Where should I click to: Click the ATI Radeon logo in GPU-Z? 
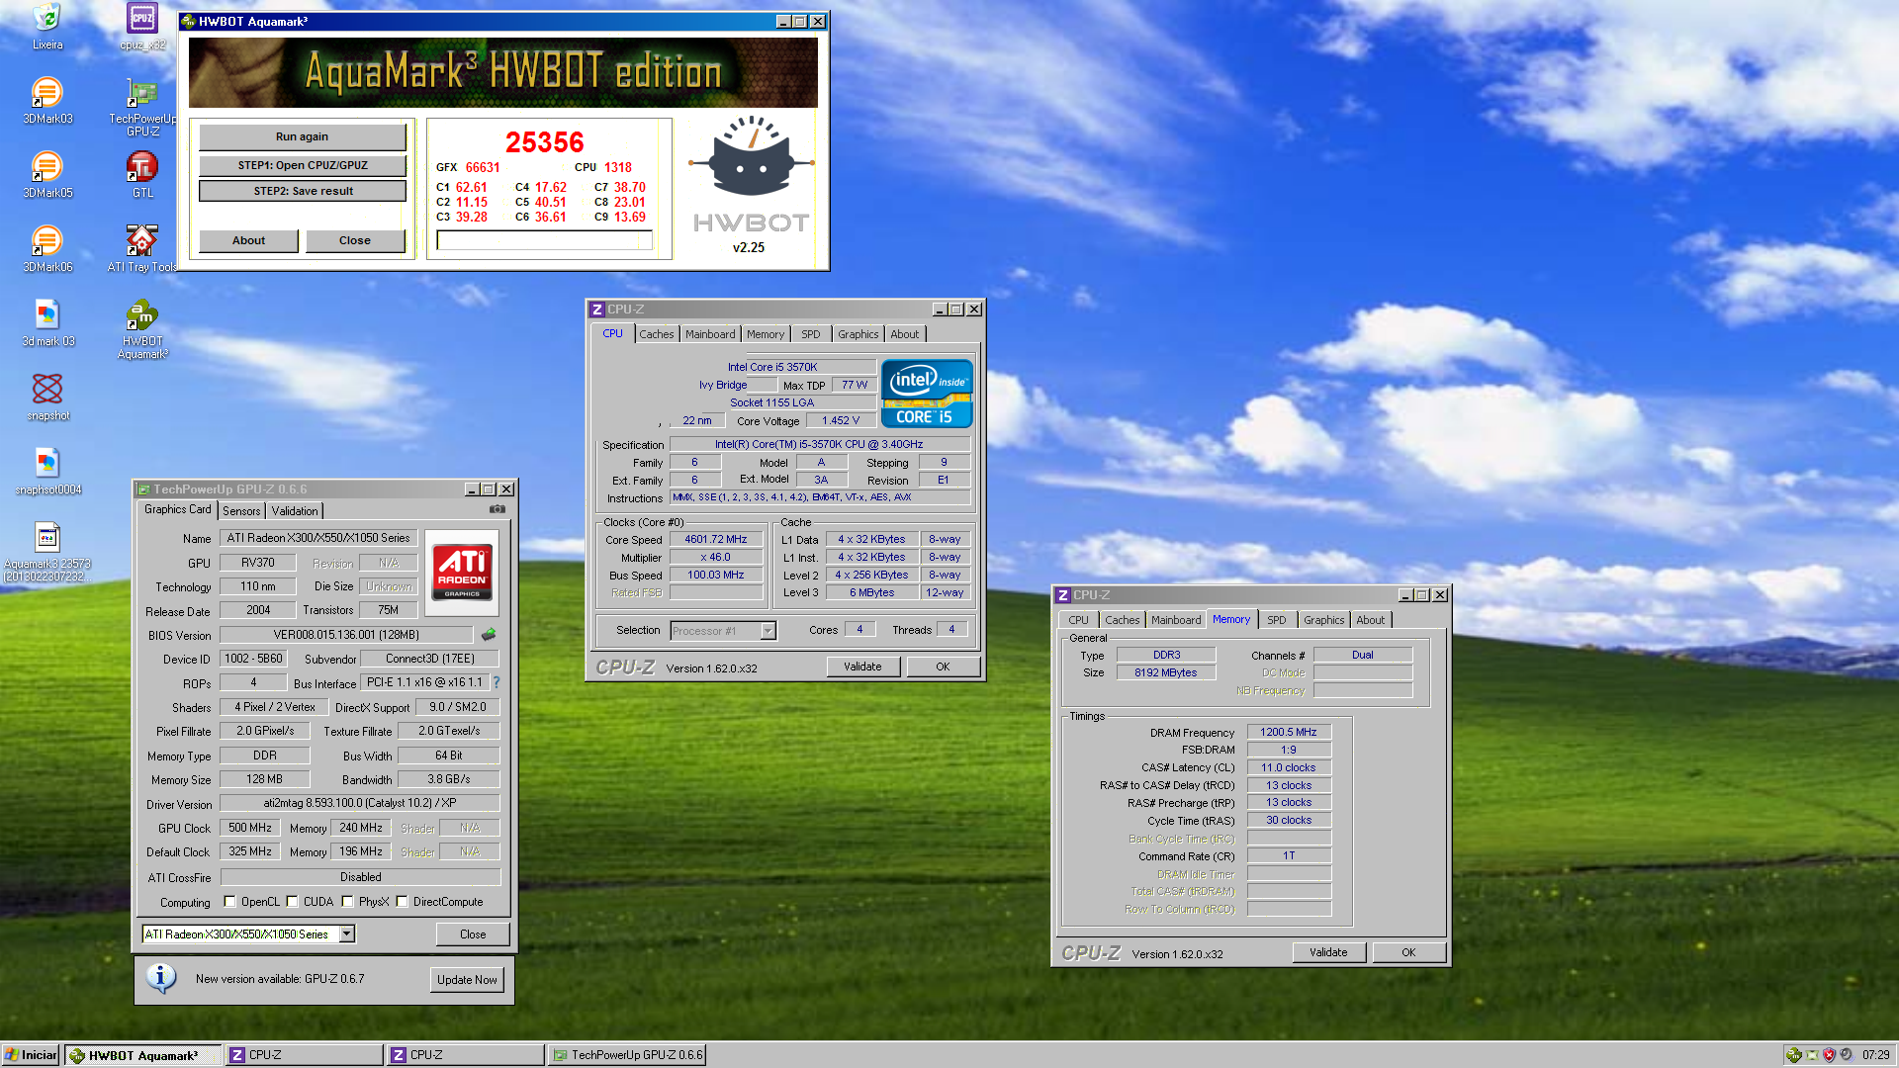(x=463, y=572)
